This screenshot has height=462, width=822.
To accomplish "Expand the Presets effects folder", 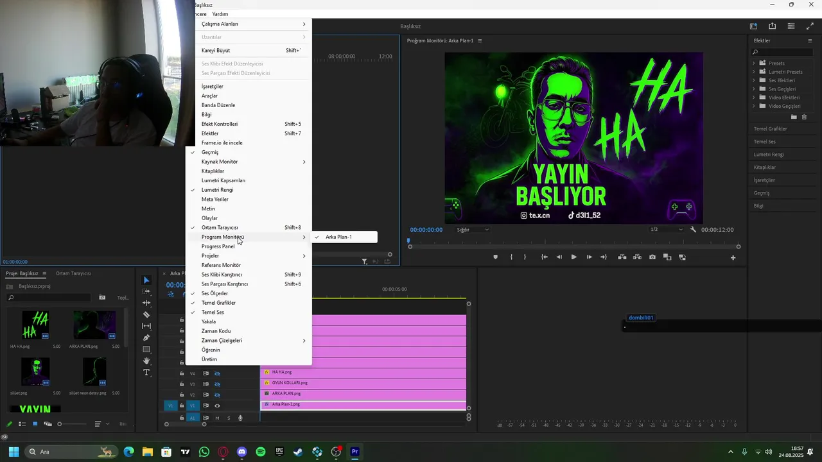I will 754,63.
